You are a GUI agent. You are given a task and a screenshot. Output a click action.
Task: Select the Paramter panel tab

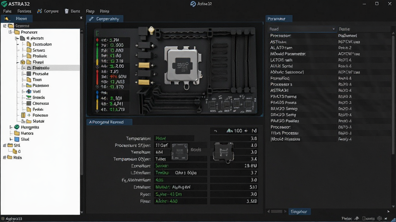point(279,18)
